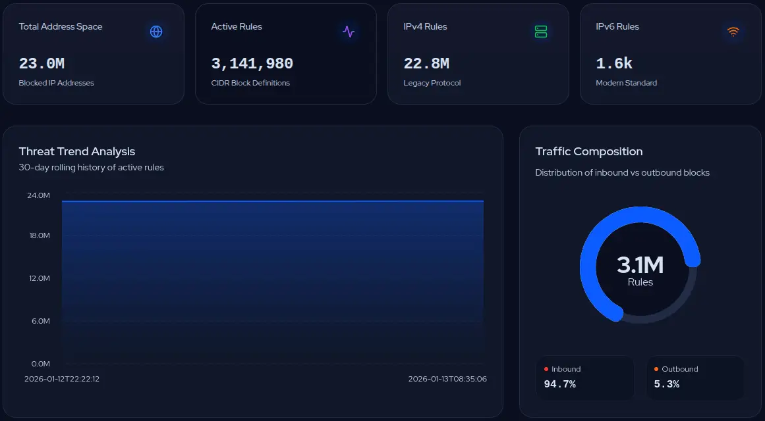Image resolution: width=765 pixels, height=421 pixels.
Task: Click the activity pulse icon in Active Rules
Action: pyautogui.click(x=349, y=32)
